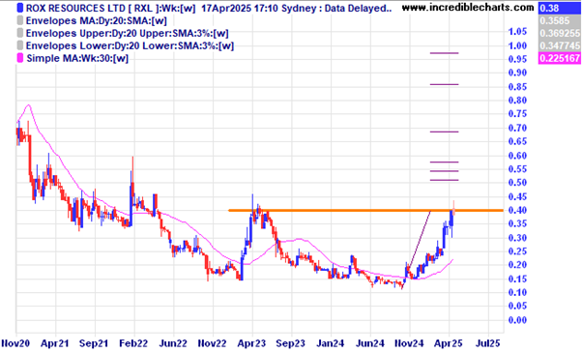
Task: Click the blue ROX Resources legend swatch
Action: pyautogui.click(x=20, y=8)
